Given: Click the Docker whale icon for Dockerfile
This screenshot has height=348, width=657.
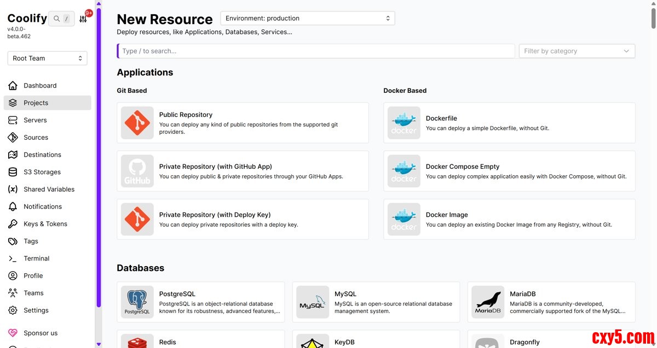Looking at the screenshot, I should point(404,123).
